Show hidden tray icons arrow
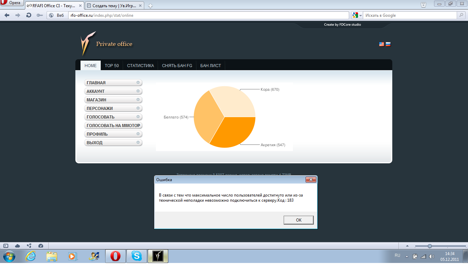 tap(407, 256)
